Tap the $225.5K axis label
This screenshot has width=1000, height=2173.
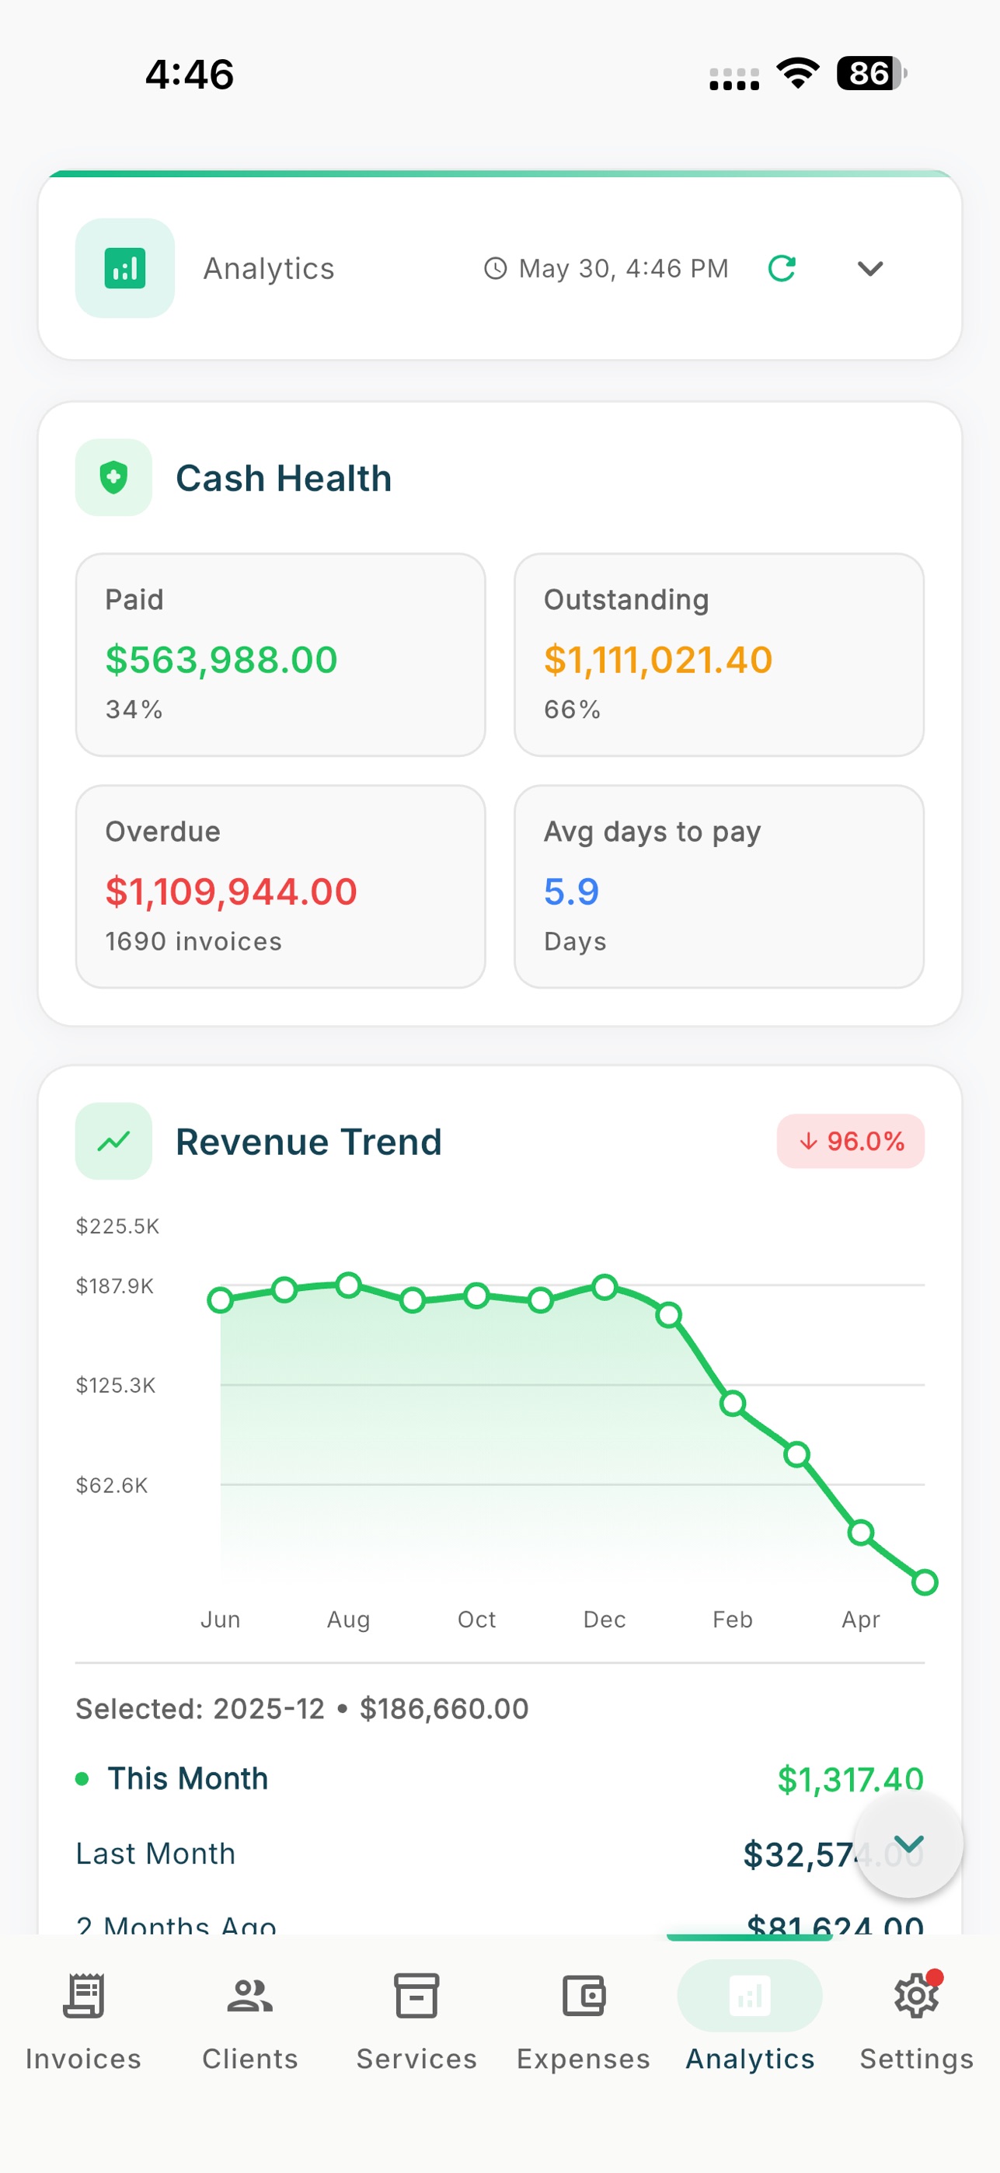117,1226
